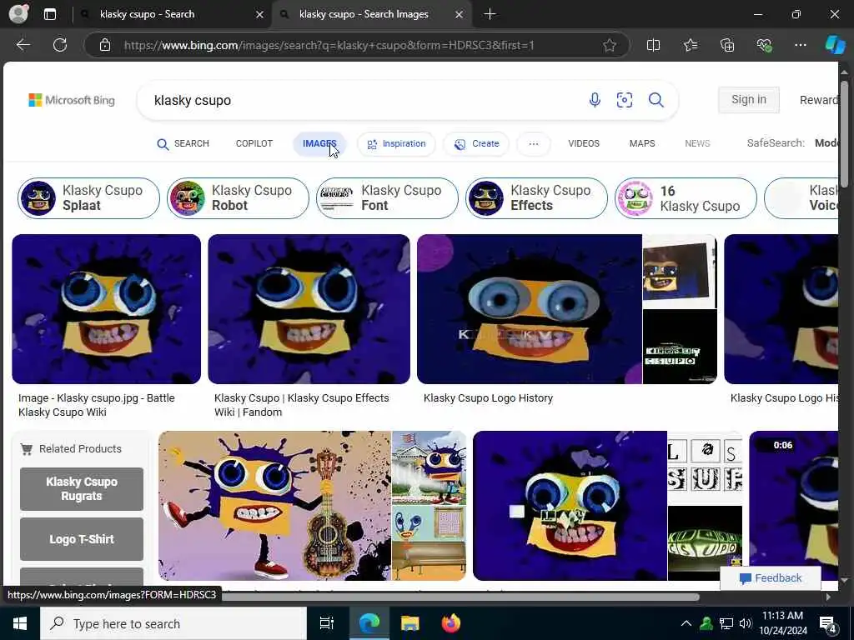Close the 'klasky csupo - Search Images' tab
This screenshot has height=640, width=854.
(x=460, y=15)
